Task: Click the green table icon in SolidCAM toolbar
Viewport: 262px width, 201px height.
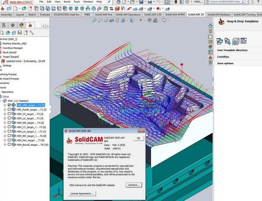Action: [x=106, y=8]
